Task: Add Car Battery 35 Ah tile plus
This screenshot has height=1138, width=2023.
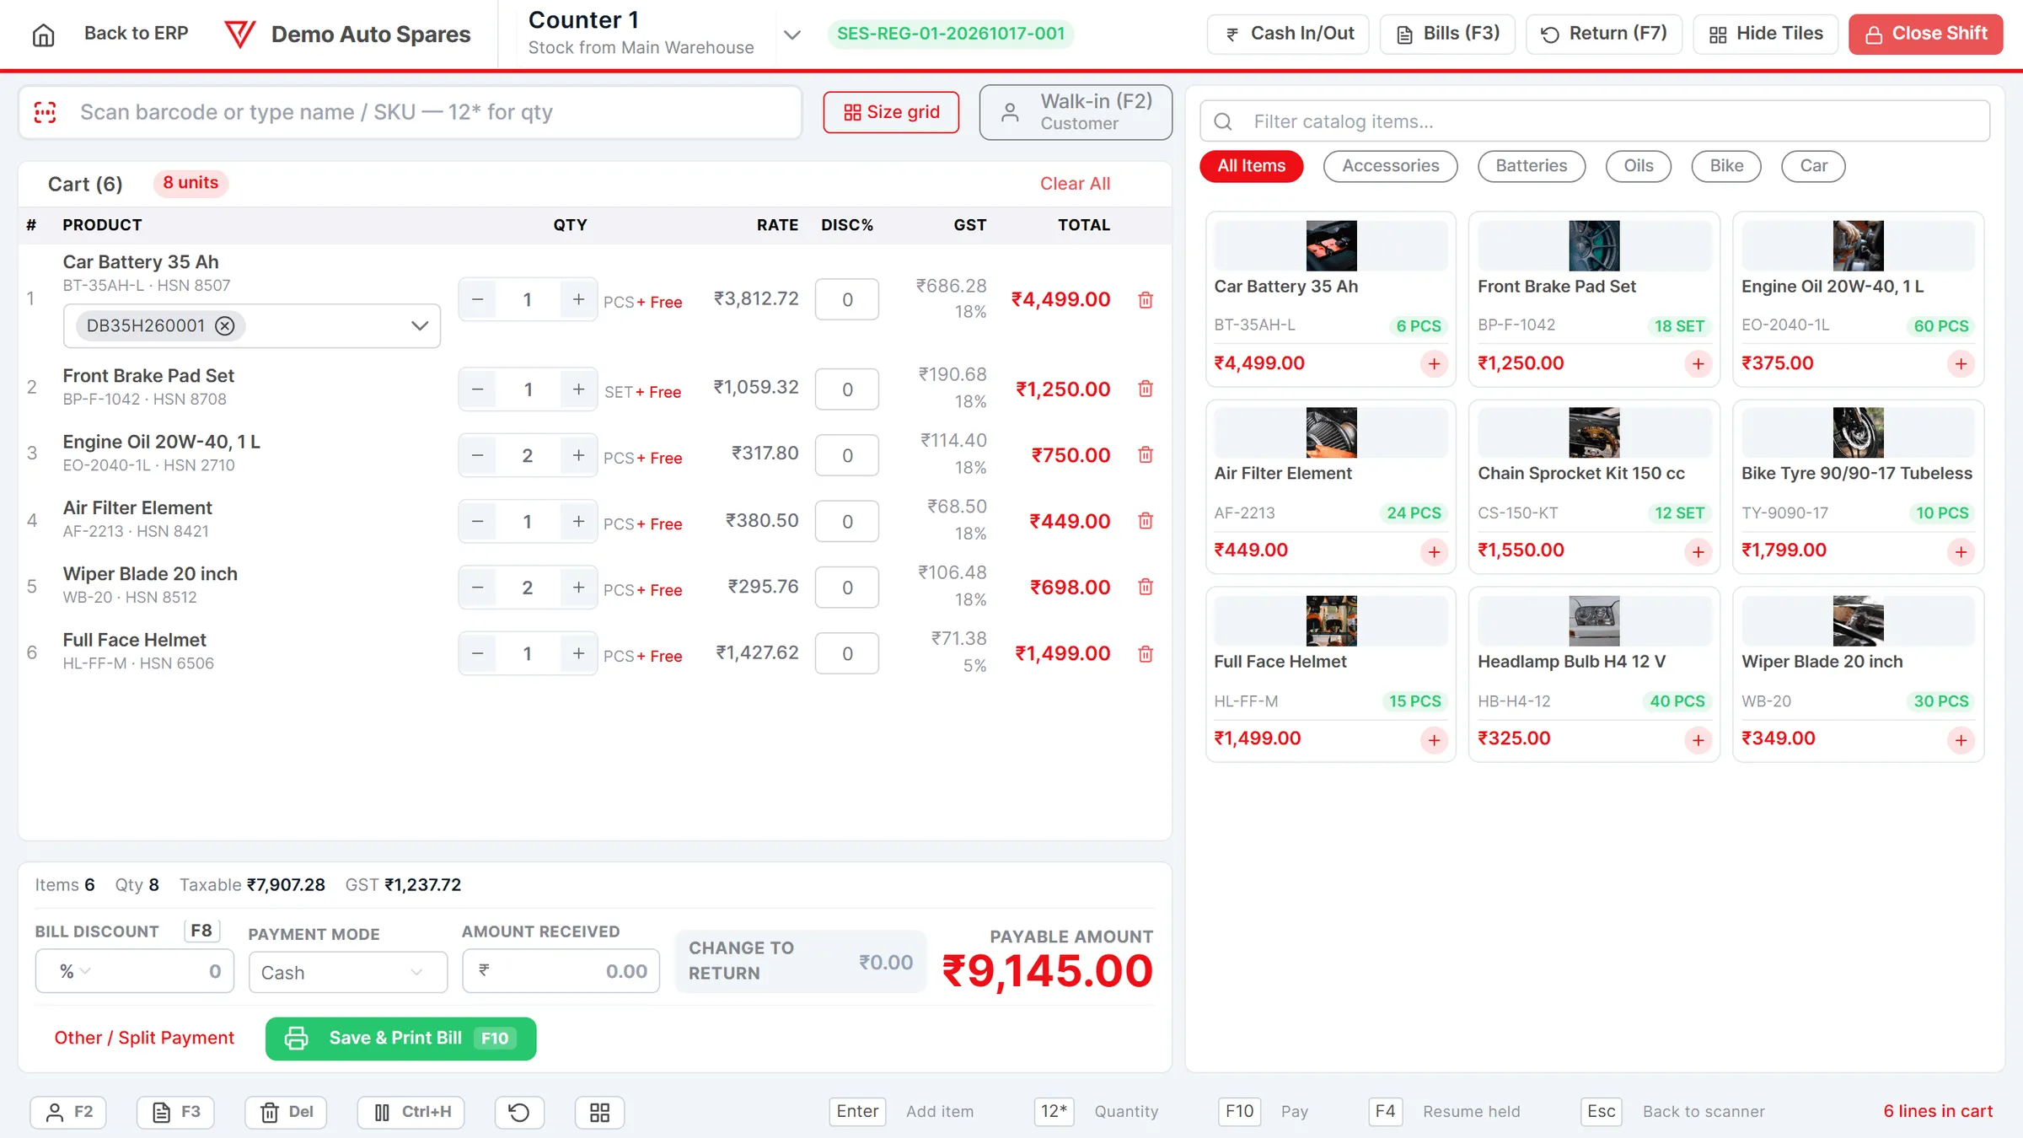Action: pos(1434,364)
